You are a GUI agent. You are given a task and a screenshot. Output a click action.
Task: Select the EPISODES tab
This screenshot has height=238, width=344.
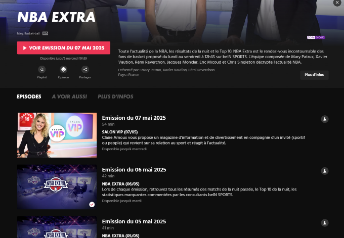(x=29, y=97)
